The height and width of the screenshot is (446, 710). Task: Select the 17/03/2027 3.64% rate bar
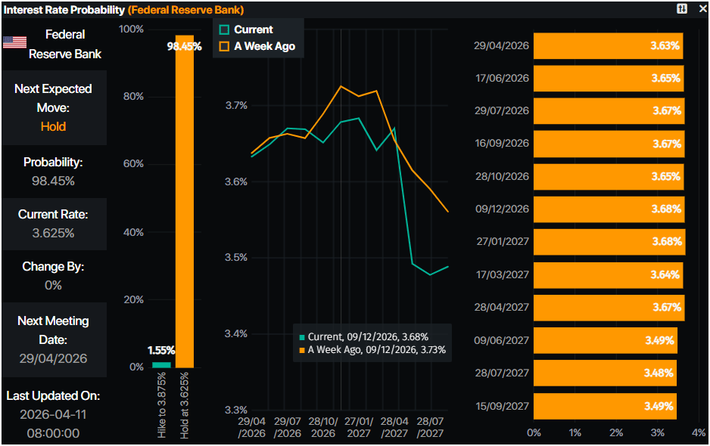tap(608, 274)
